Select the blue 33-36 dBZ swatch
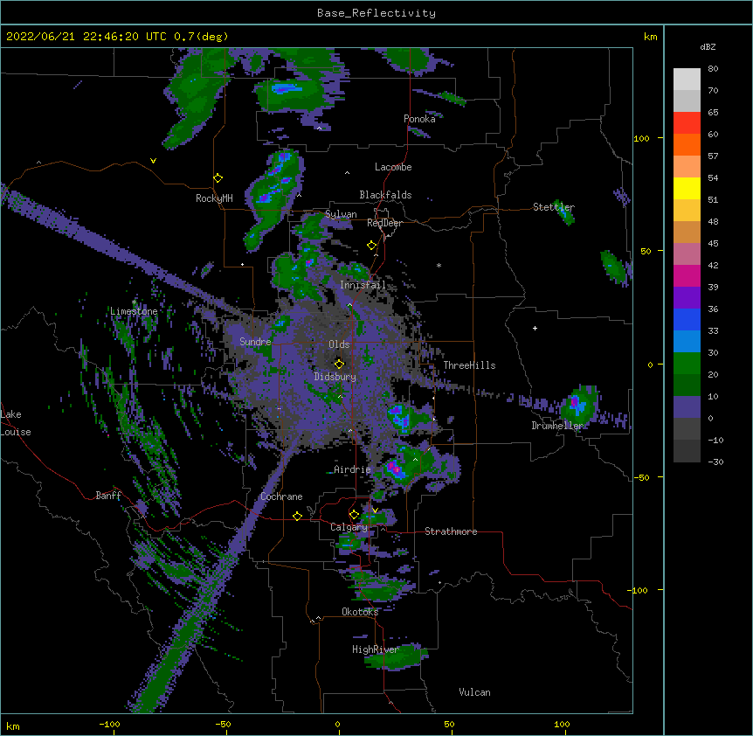Image resolution: width=753 pixels, height=736 pixels. click(687, 319)
